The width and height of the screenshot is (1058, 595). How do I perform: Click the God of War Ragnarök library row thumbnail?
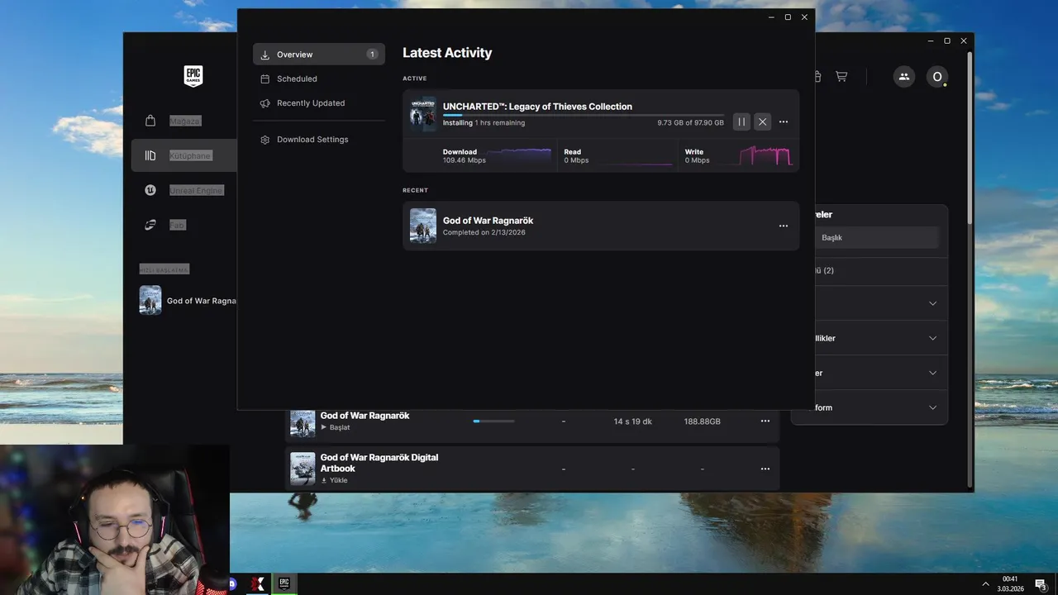click(x=303, y=423)
